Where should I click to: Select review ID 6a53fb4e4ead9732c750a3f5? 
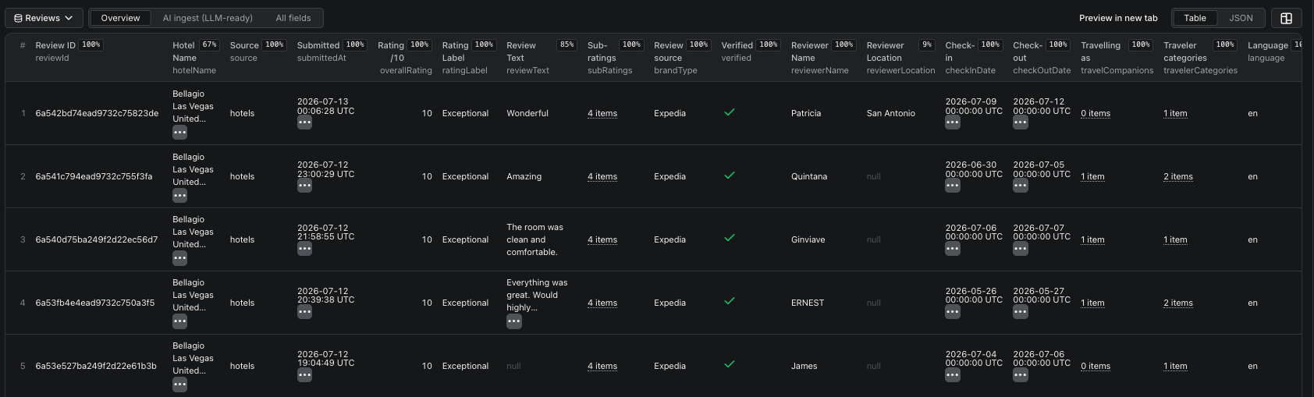[x=95, y=303]
